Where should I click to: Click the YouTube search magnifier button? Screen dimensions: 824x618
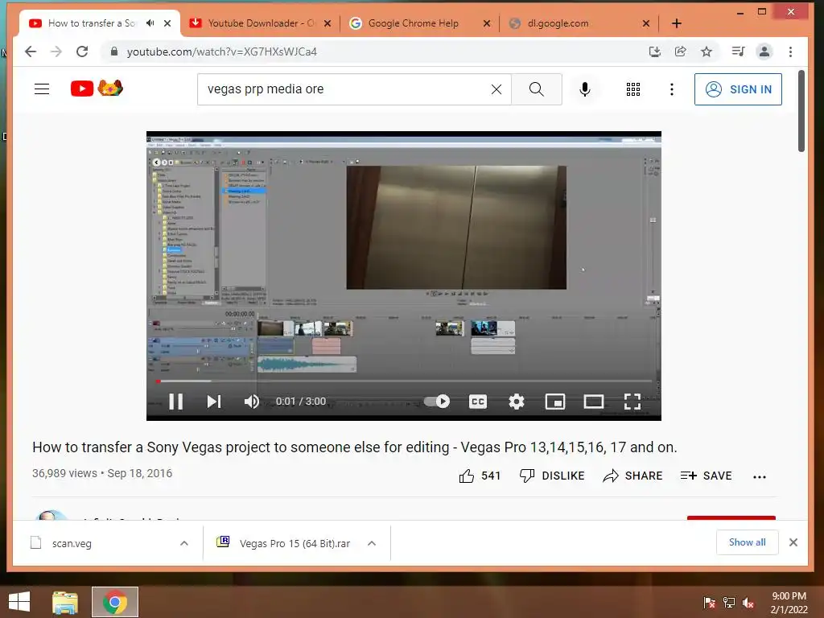tap(537, 89)
